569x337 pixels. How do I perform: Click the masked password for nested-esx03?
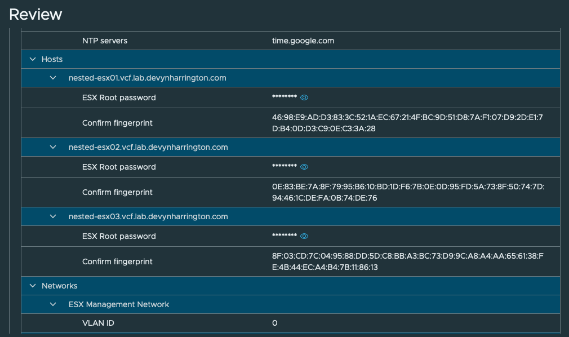(x=284, y=236)
